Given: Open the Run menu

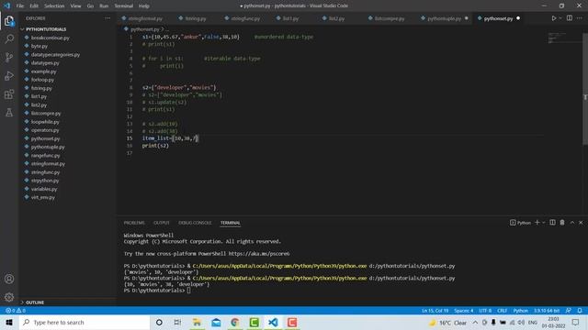Looking at the screenshot, I should pyautogui.click(x=104, y=6).
